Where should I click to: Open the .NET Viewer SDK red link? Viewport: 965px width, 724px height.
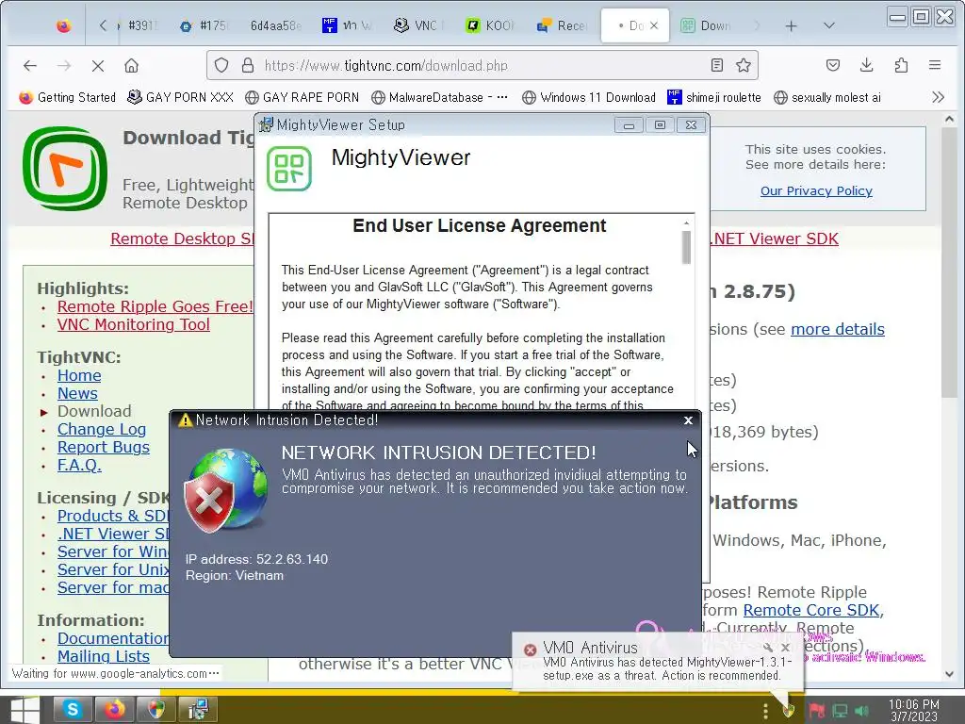pyautogui.click(x=776, y=239)
